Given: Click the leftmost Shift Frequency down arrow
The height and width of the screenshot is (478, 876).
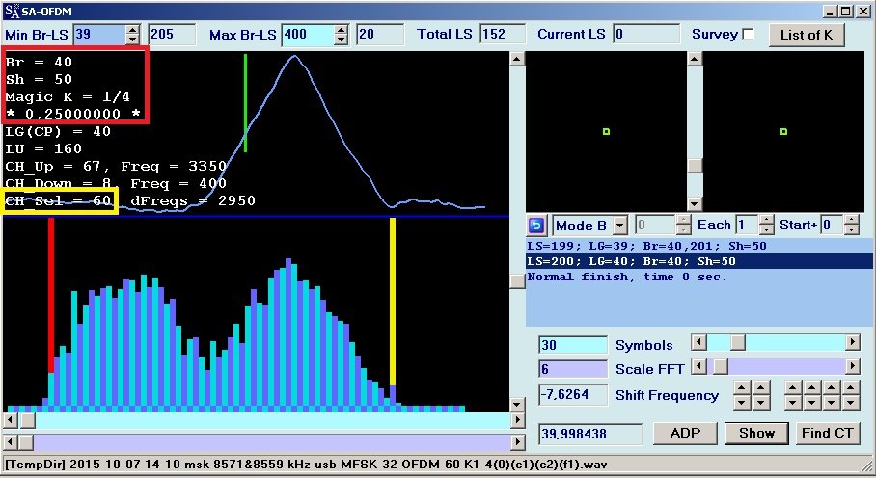Looking at the screenshot, I should tap(742, 402).
